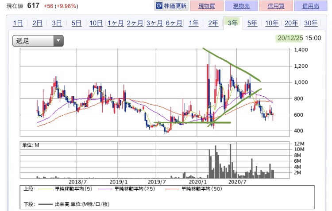Show the 1年 chart

[194, 23]
